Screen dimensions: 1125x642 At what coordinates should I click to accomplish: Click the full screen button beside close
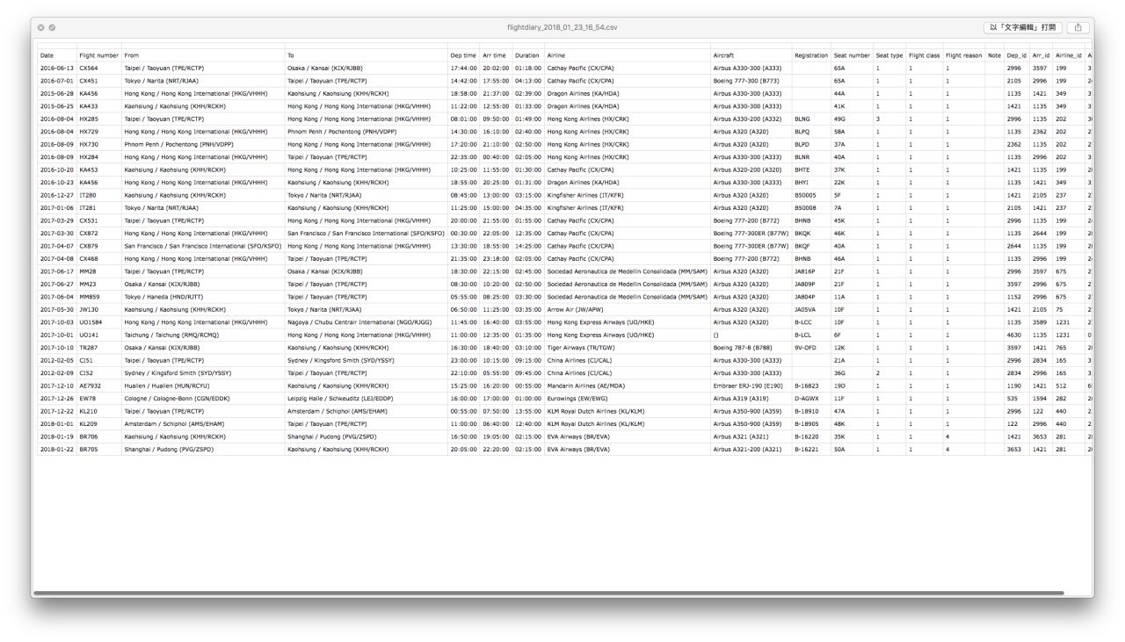click(52, 28)
